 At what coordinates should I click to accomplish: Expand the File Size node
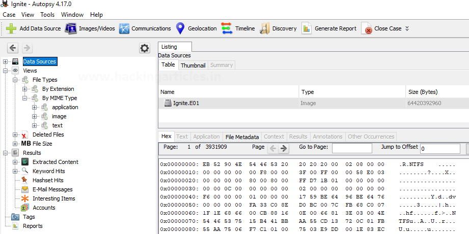click(15, 144)
